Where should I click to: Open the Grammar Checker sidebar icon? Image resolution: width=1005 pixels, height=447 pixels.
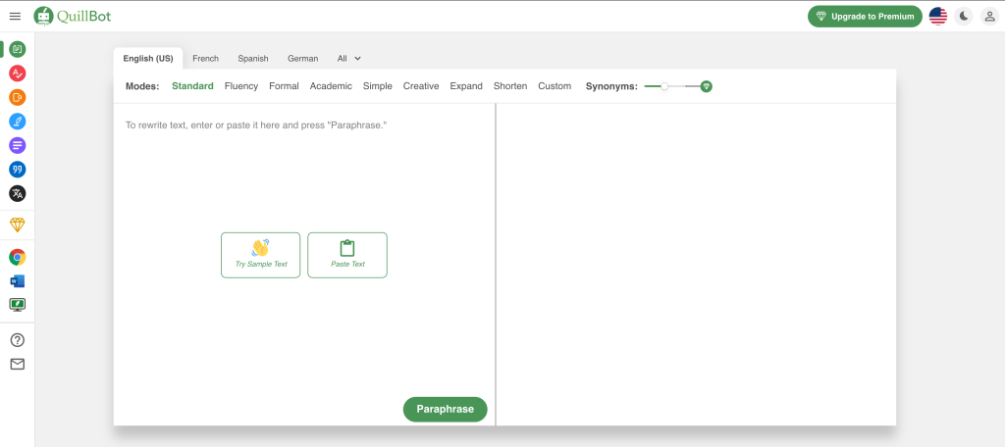18,73
